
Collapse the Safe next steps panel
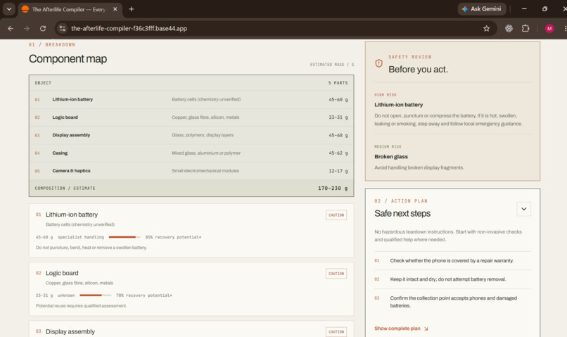(523, 209)
